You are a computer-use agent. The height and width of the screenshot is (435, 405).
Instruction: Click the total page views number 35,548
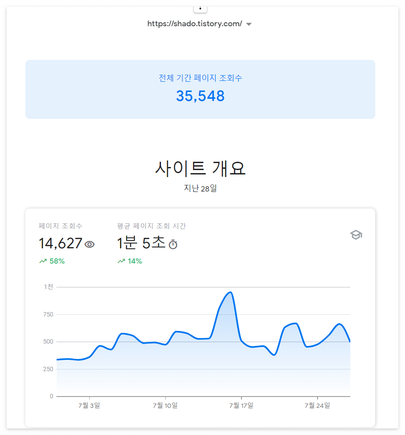coord(200,96)
